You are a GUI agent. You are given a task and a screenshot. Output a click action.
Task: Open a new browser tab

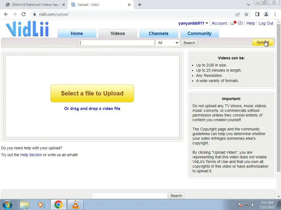click(x=140, y=5)
